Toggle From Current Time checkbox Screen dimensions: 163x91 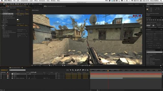click(147, 27)
